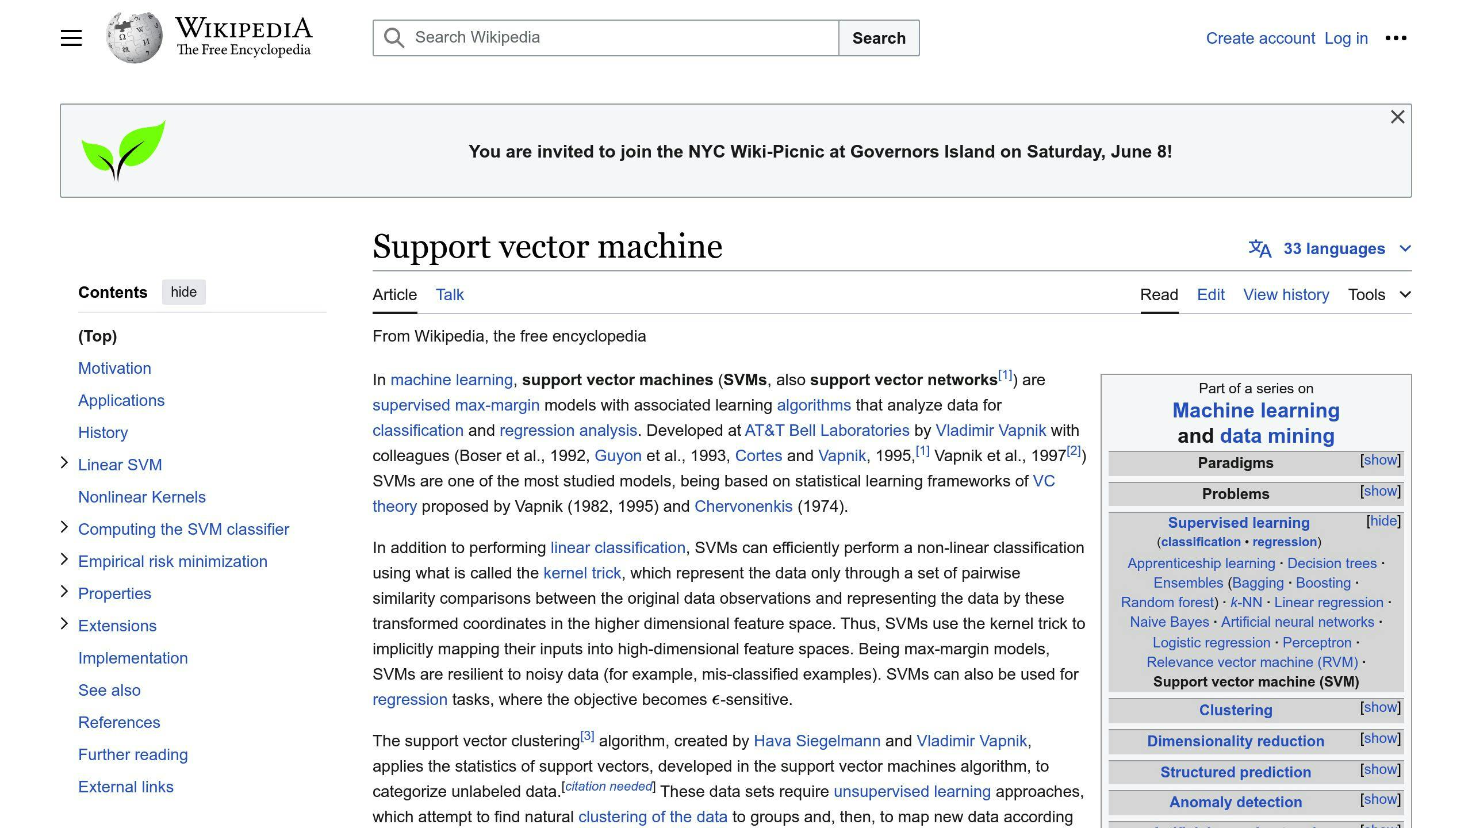
Task: Expand Computing the SVM classifier entry
Action: point(64,527)
